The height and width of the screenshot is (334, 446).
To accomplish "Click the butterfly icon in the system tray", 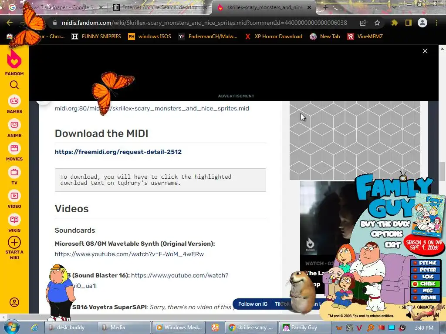I will pyautogui.click(x=339, y=328).
